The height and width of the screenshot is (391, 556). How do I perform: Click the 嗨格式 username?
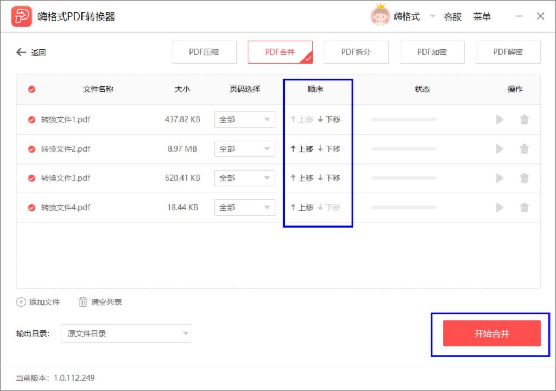(x=406, y=17)
